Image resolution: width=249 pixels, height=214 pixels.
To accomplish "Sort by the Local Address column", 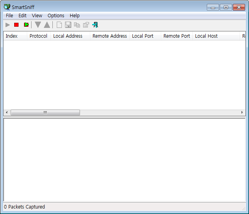I will point(70,36).
